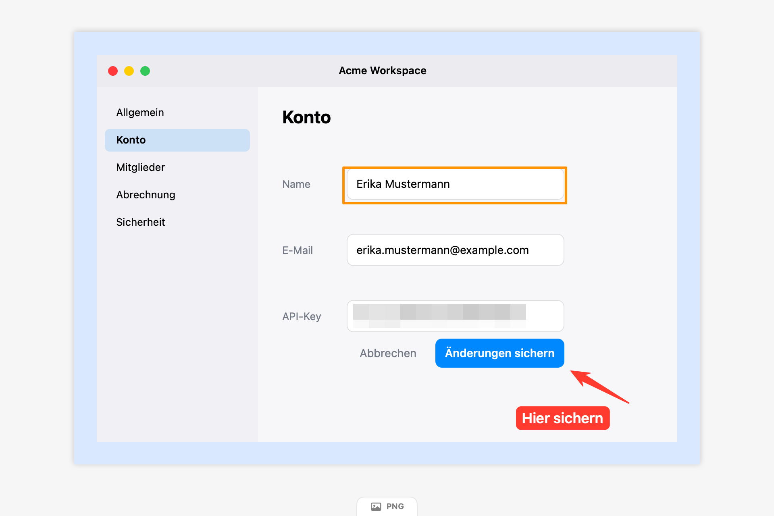This screenshot has height=516, width=774.
Task: Focus the Name field with Erika Mustermann
Action: tap(455, 184)
